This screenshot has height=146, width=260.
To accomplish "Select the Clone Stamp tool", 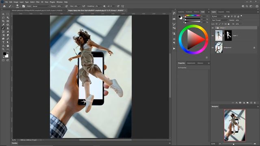I will pyautogui.click(x=8, y=28).
